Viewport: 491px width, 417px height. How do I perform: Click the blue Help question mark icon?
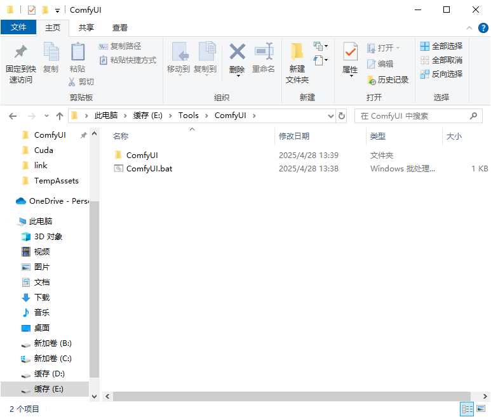point(483,28)
